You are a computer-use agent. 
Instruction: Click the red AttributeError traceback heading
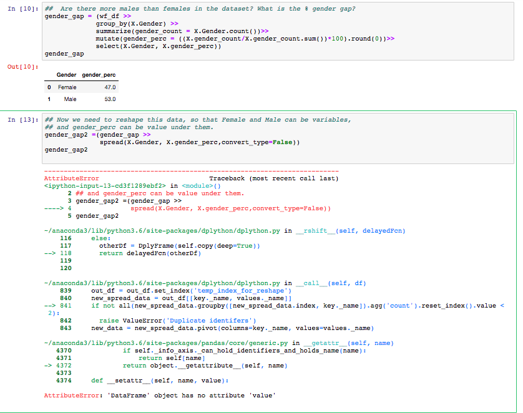(71, 178)
